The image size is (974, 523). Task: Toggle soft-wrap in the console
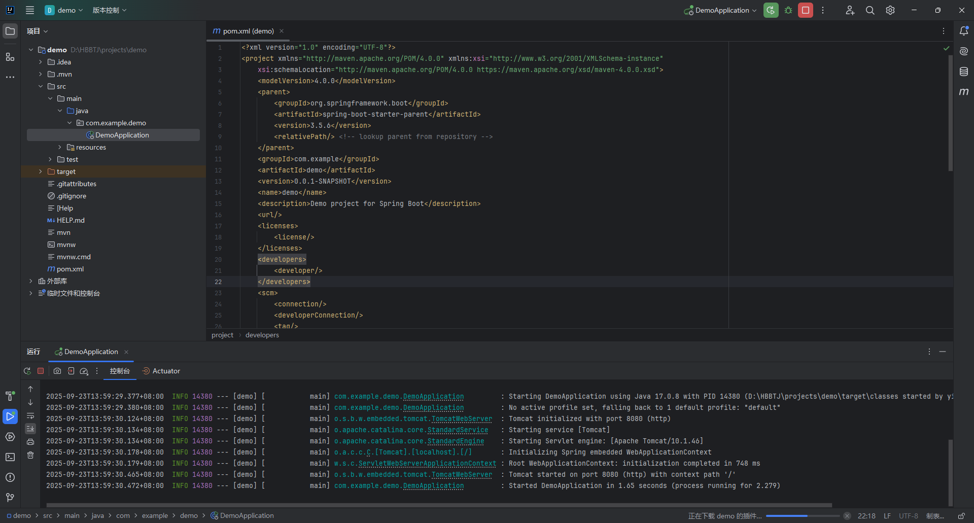tap(30, 416)
